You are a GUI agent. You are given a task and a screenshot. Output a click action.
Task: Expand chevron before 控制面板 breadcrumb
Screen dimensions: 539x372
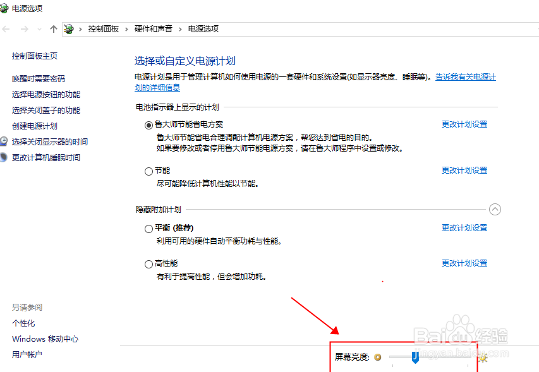pyautogui.click(x=80, y=29)
